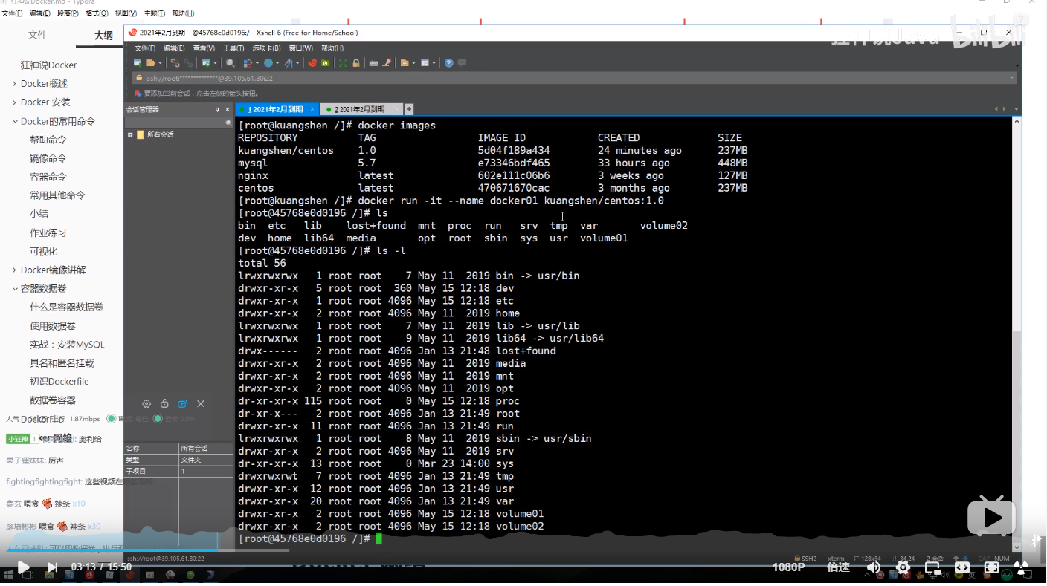Open dropdown arrow beside Properties icon
Image resolution: width=1047 pixels, height=586 pixels.
(215, 63)
